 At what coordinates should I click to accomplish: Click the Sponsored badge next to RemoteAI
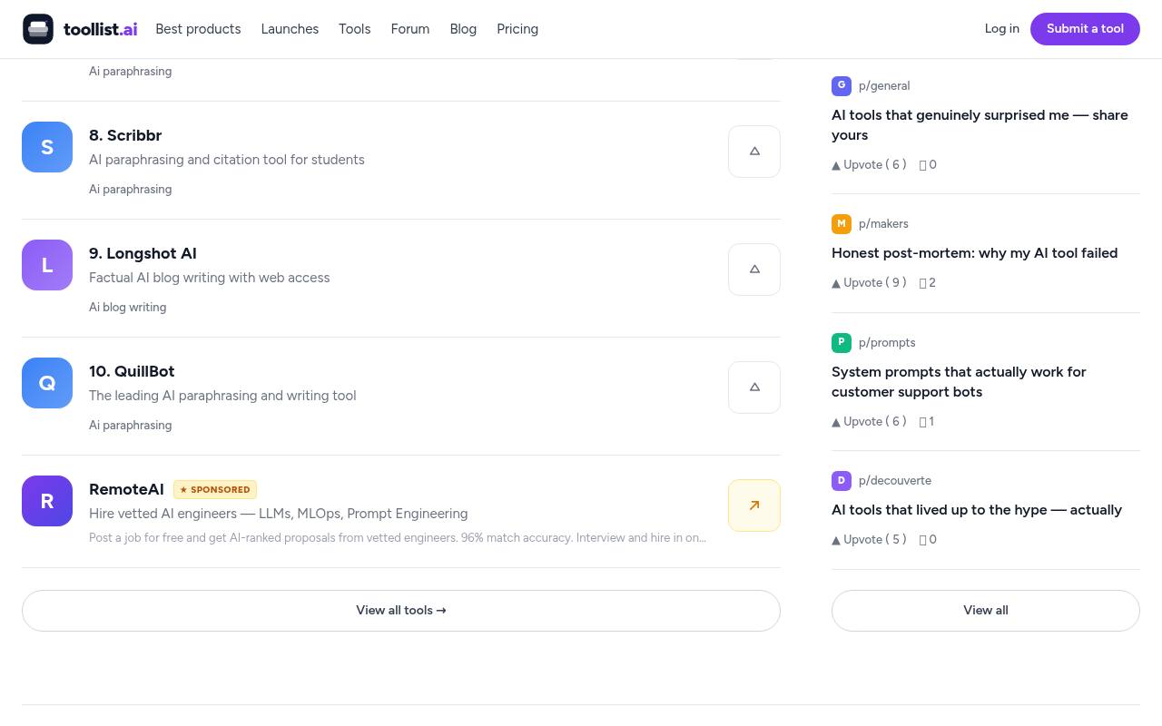pyautogui.click(x=215, y=490)
